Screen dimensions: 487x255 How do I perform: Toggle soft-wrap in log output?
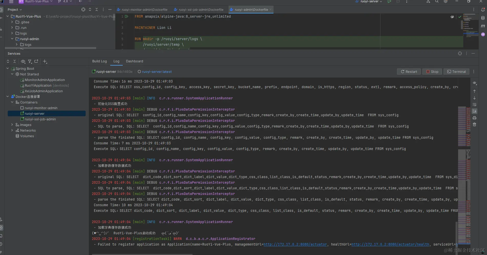tap(474, 105)
